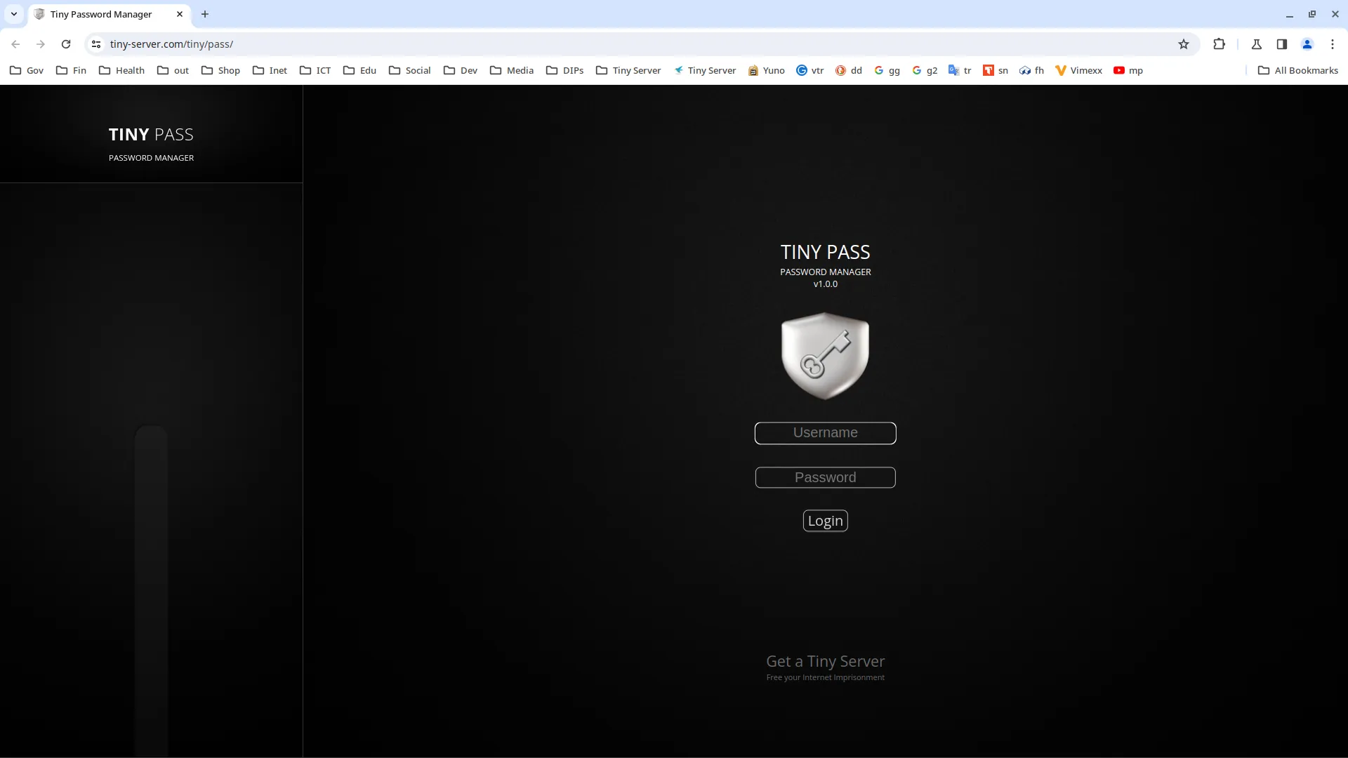Viewport: 1348px width, 758px height.
Task: Select the Tiny Password Manager tab
Action: [x=102, y=14]
